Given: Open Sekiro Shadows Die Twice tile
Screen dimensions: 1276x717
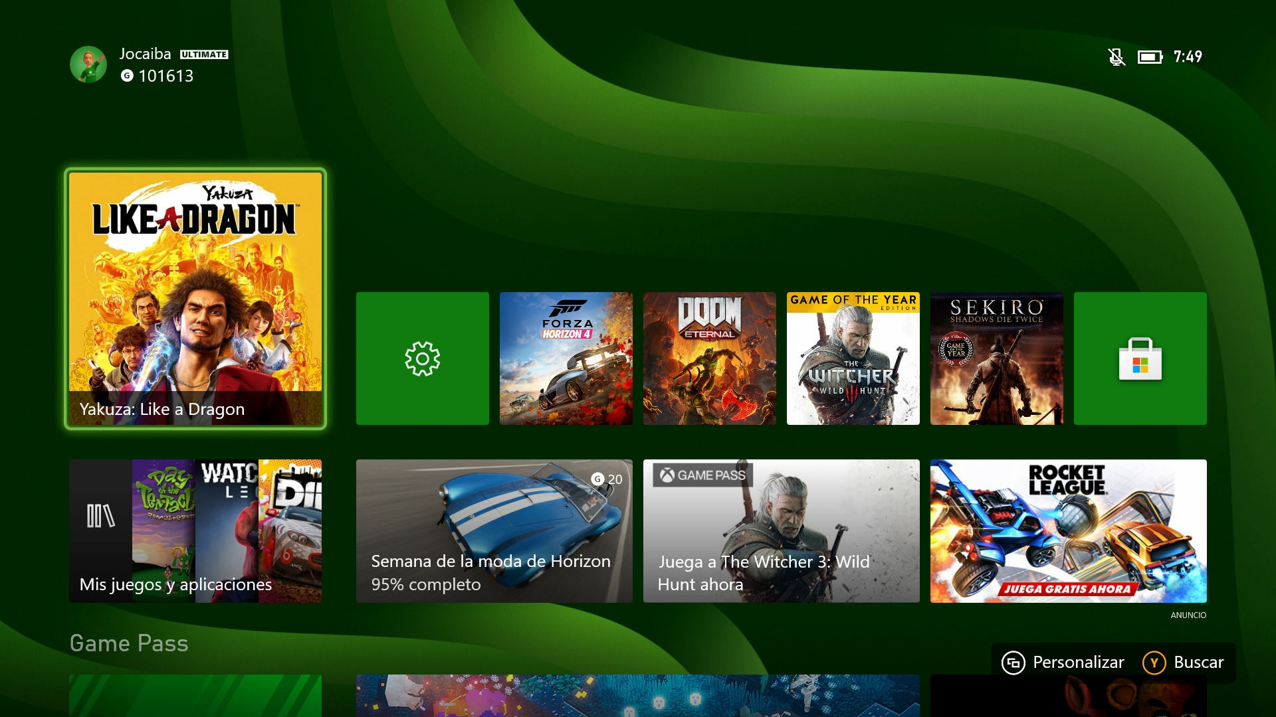Looking at the screenshot, I should 996,358.
